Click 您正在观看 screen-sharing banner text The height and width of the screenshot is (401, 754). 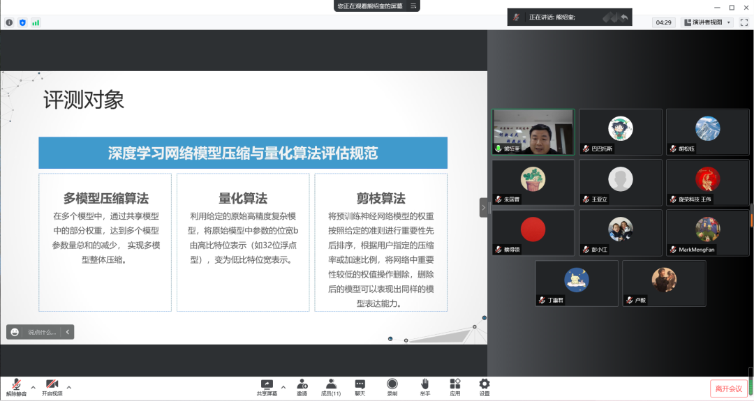click(370, 6)
